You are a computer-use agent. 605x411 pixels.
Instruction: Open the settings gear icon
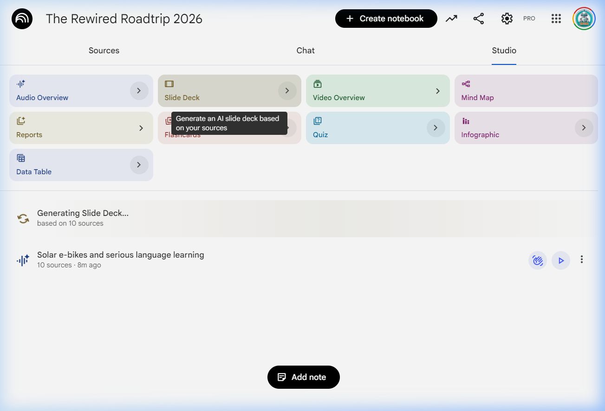[507, 19]
